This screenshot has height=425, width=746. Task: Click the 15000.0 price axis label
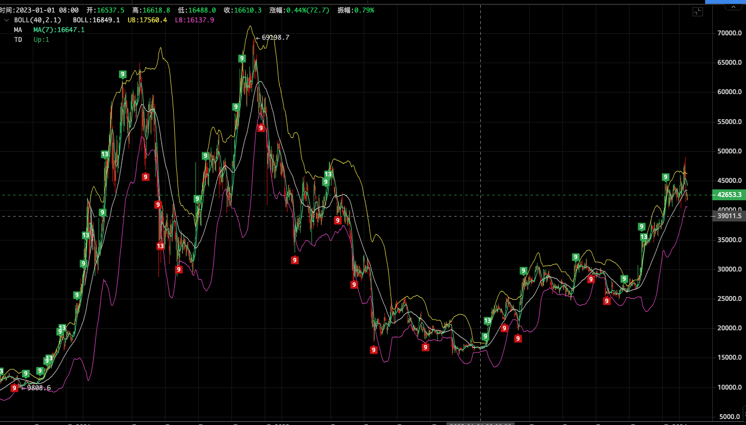pos(729,358)
